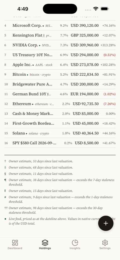Image resolution: width=120 pixels, height=260 pixels.
Task: Tap the Dashboard grid icon
Action: point(15,242)
